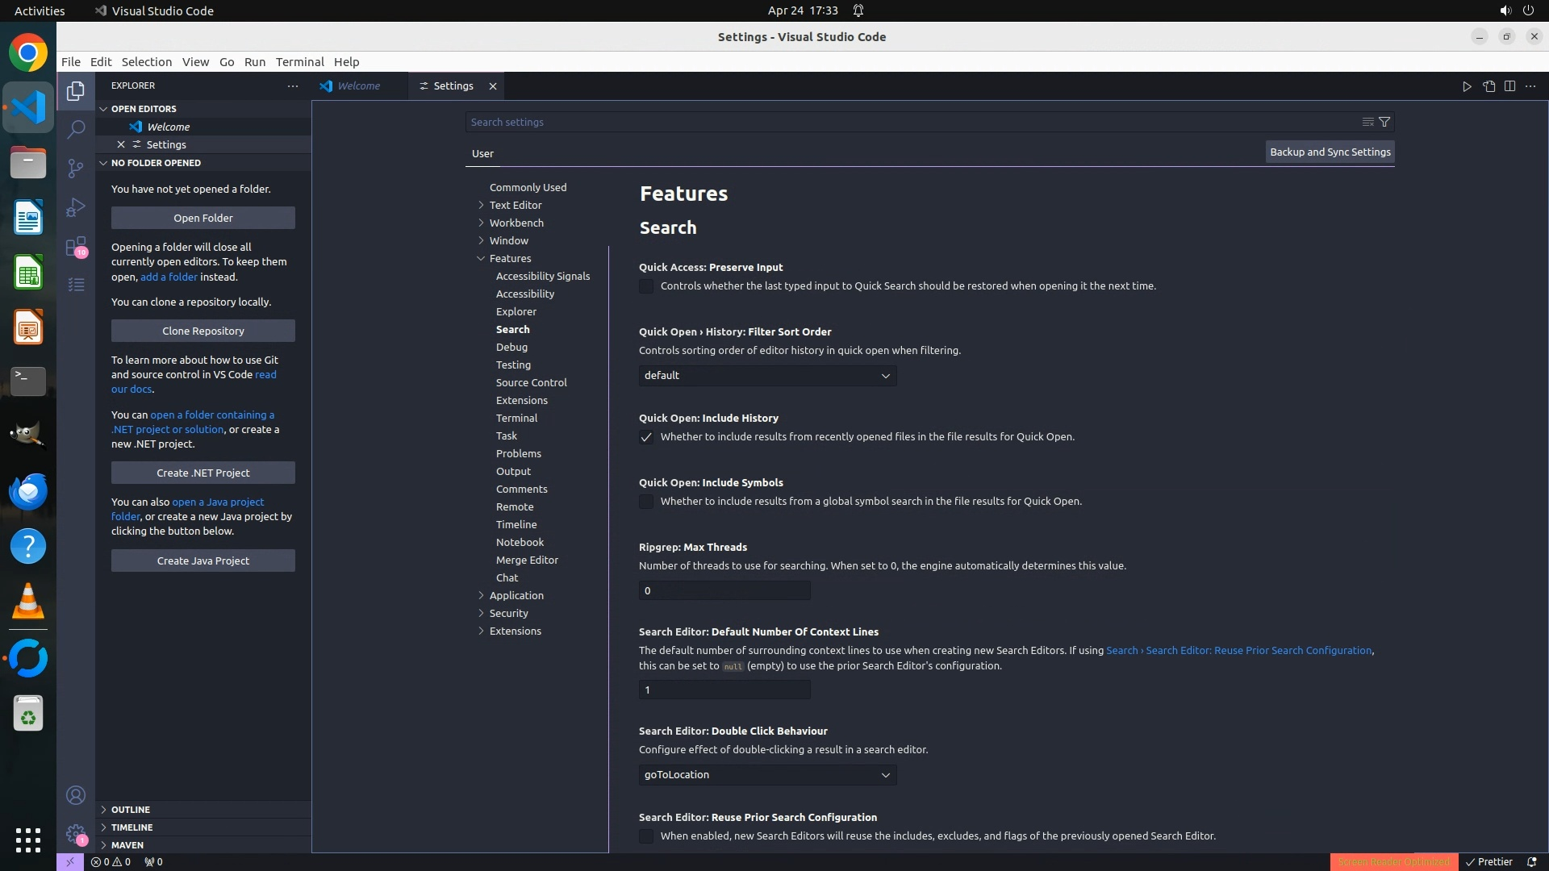Open Source Control view in activity bar
1549x871 pixels.
tap(76, 168)
